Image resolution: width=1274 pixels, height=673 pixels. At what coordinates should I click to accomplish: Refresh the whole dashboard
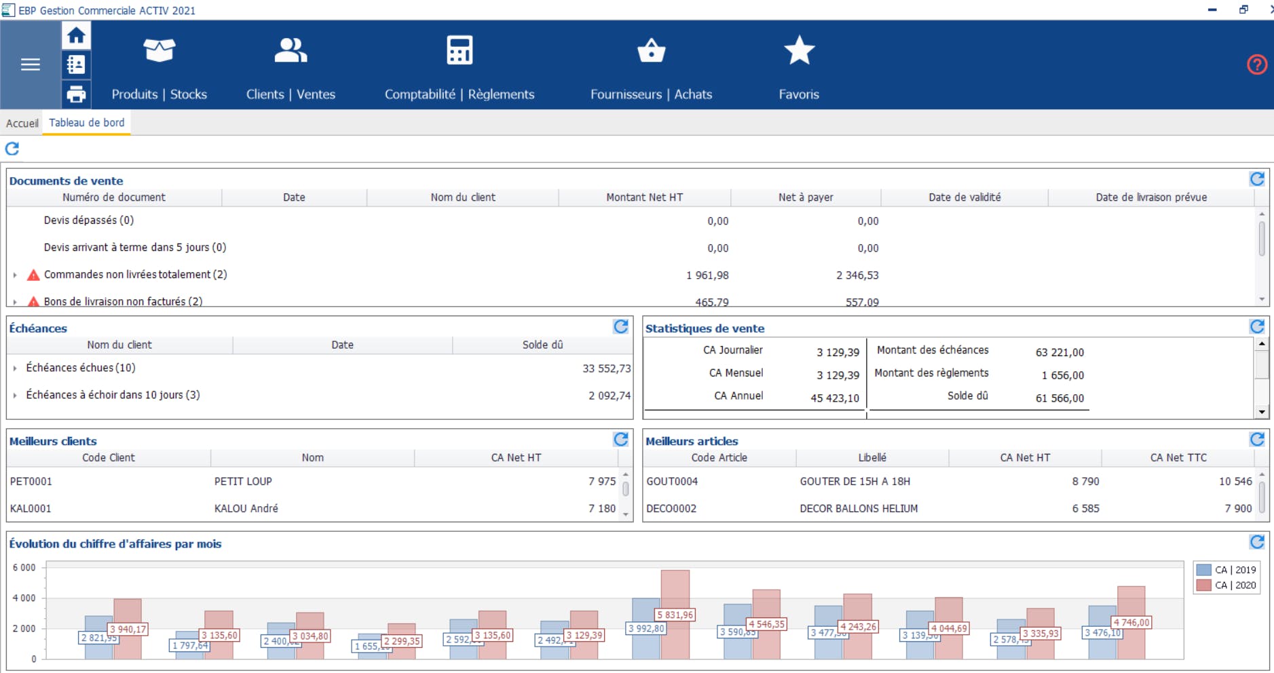click(12, 149)
